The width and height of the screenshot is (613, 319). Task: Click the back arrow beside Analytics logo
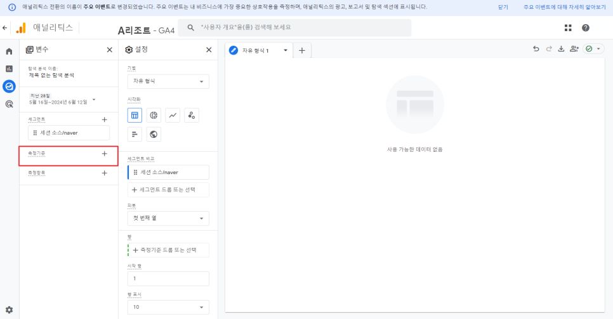[x=4, y=28]
